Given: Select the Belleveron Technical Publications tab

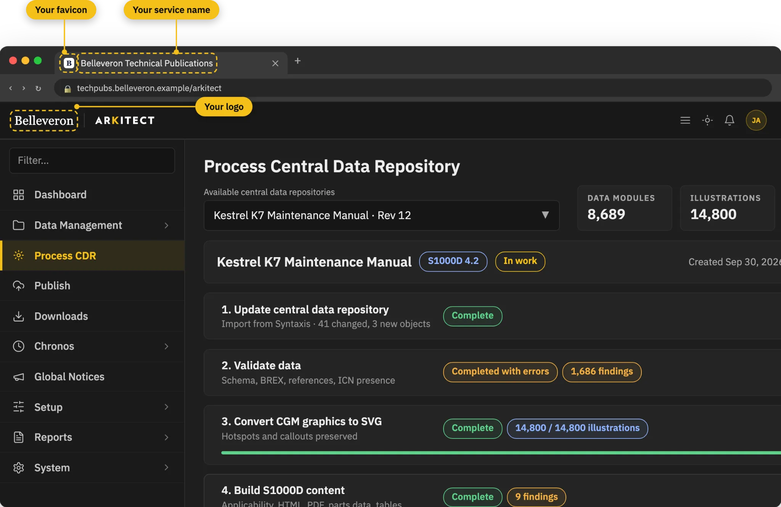Looking at the screenshot, I should coord(171,63).
